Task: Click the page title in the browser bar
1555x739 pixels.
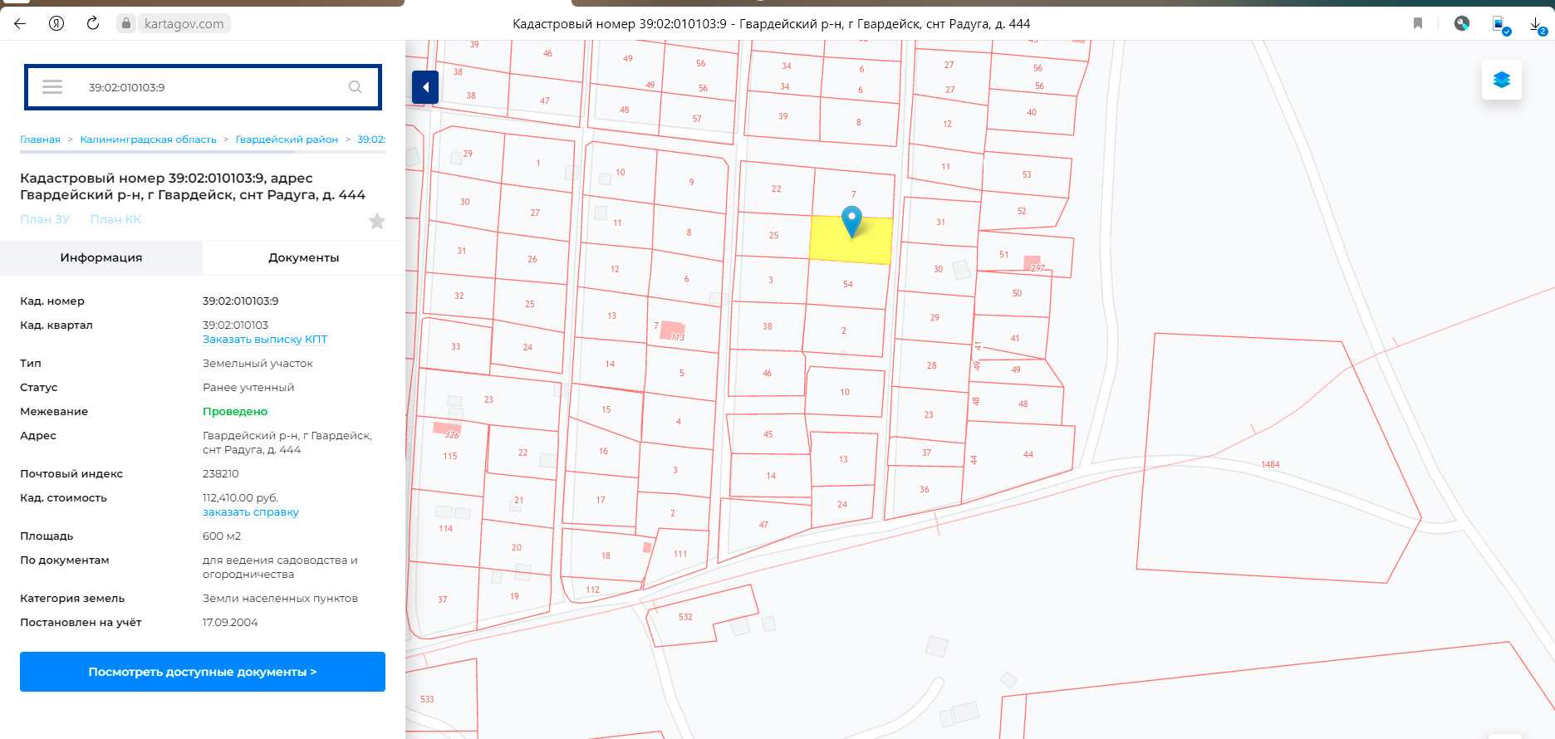Action: click(x=771, y=23)
